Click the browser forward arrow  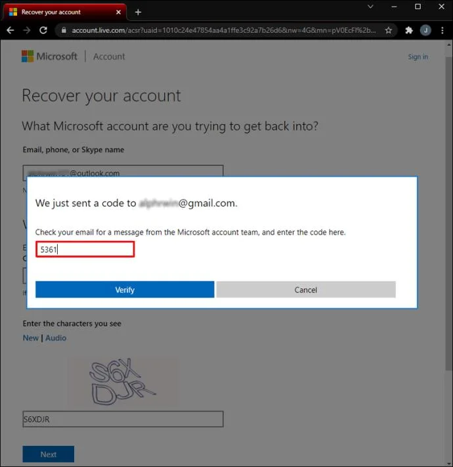coord(27,30)
